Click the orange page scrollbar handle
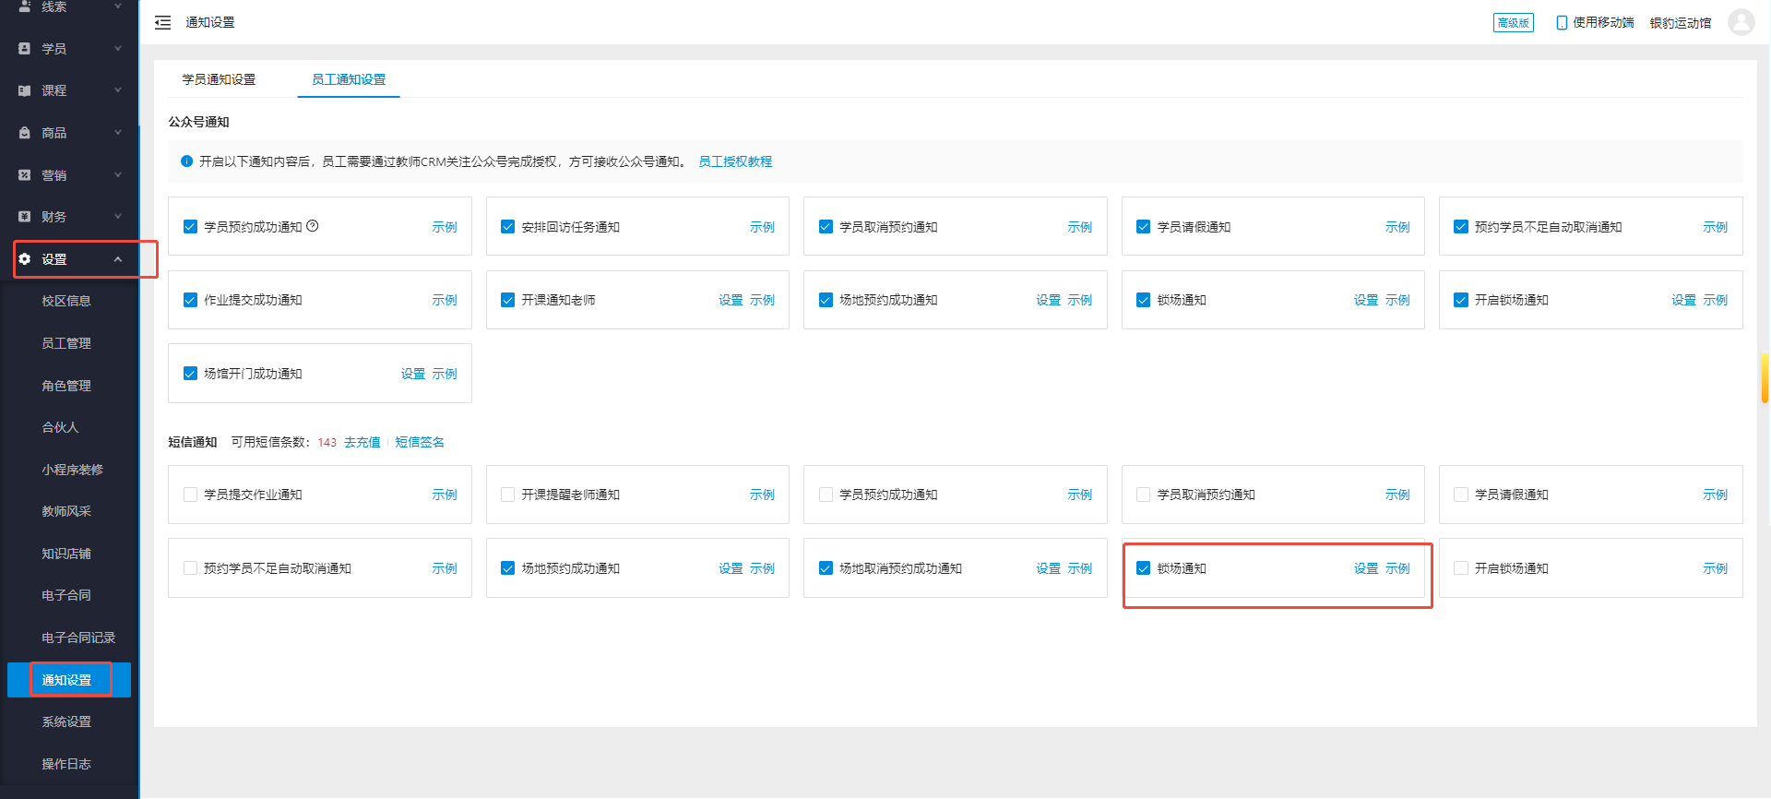This screenshot has height=799, width=1771. (x=1765, y=377)
